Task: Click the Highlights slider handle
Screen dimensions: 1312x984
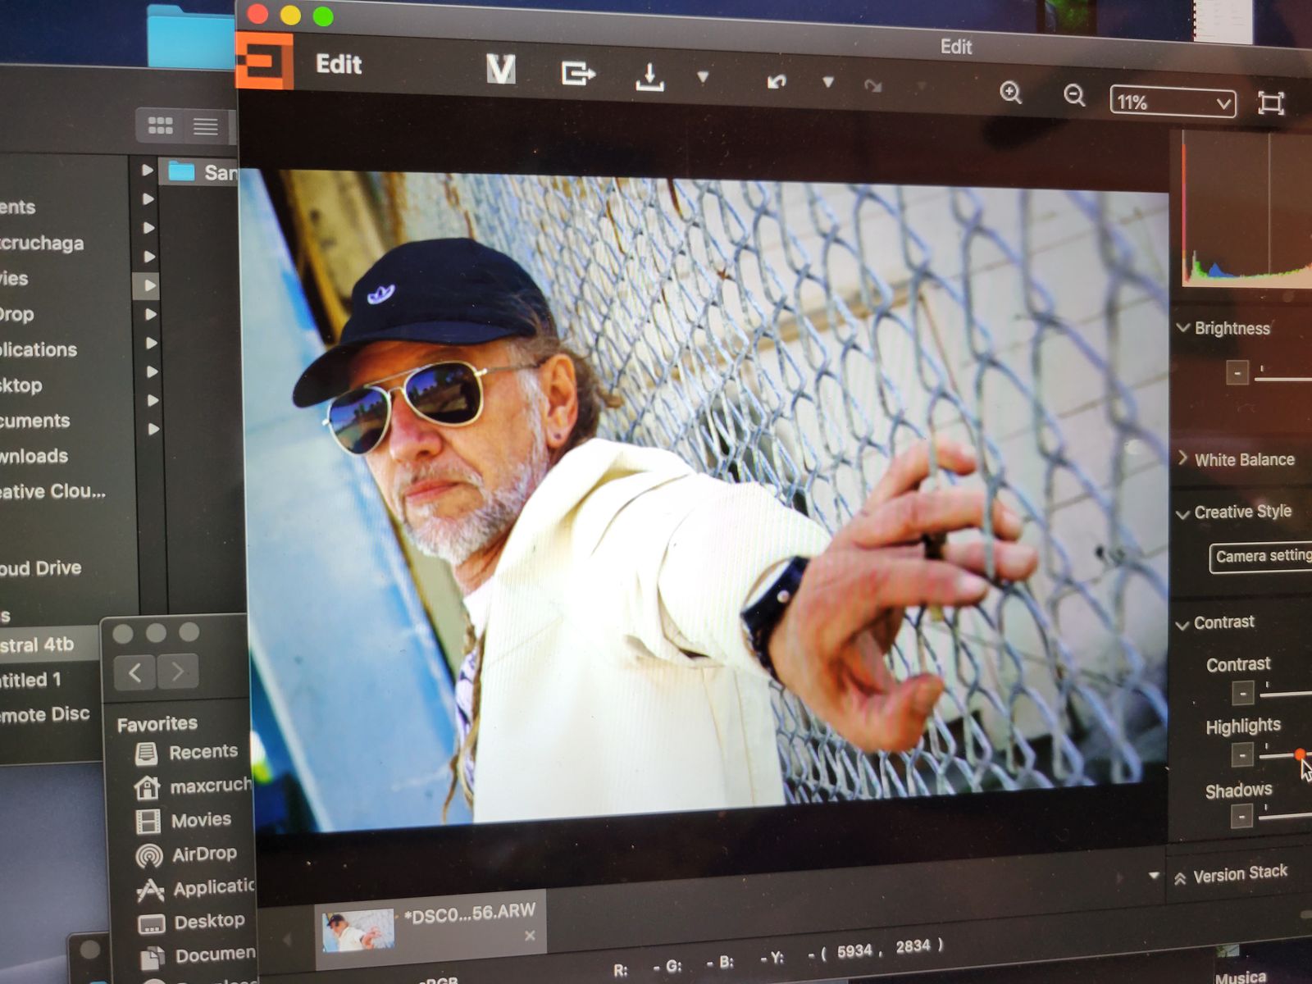Action: (x=1300, y=754)
